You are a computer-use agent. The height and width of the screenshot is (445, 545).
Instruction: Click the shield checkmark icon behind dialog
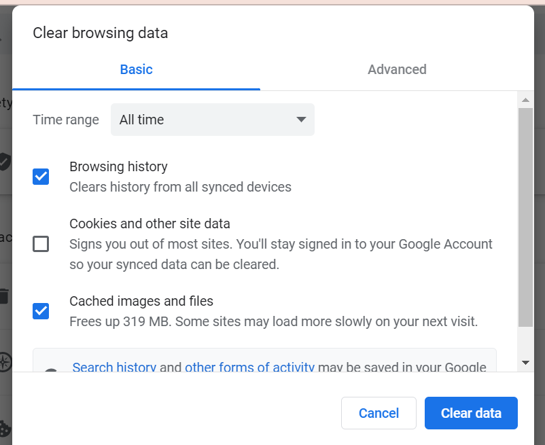(x=5, y=162)
